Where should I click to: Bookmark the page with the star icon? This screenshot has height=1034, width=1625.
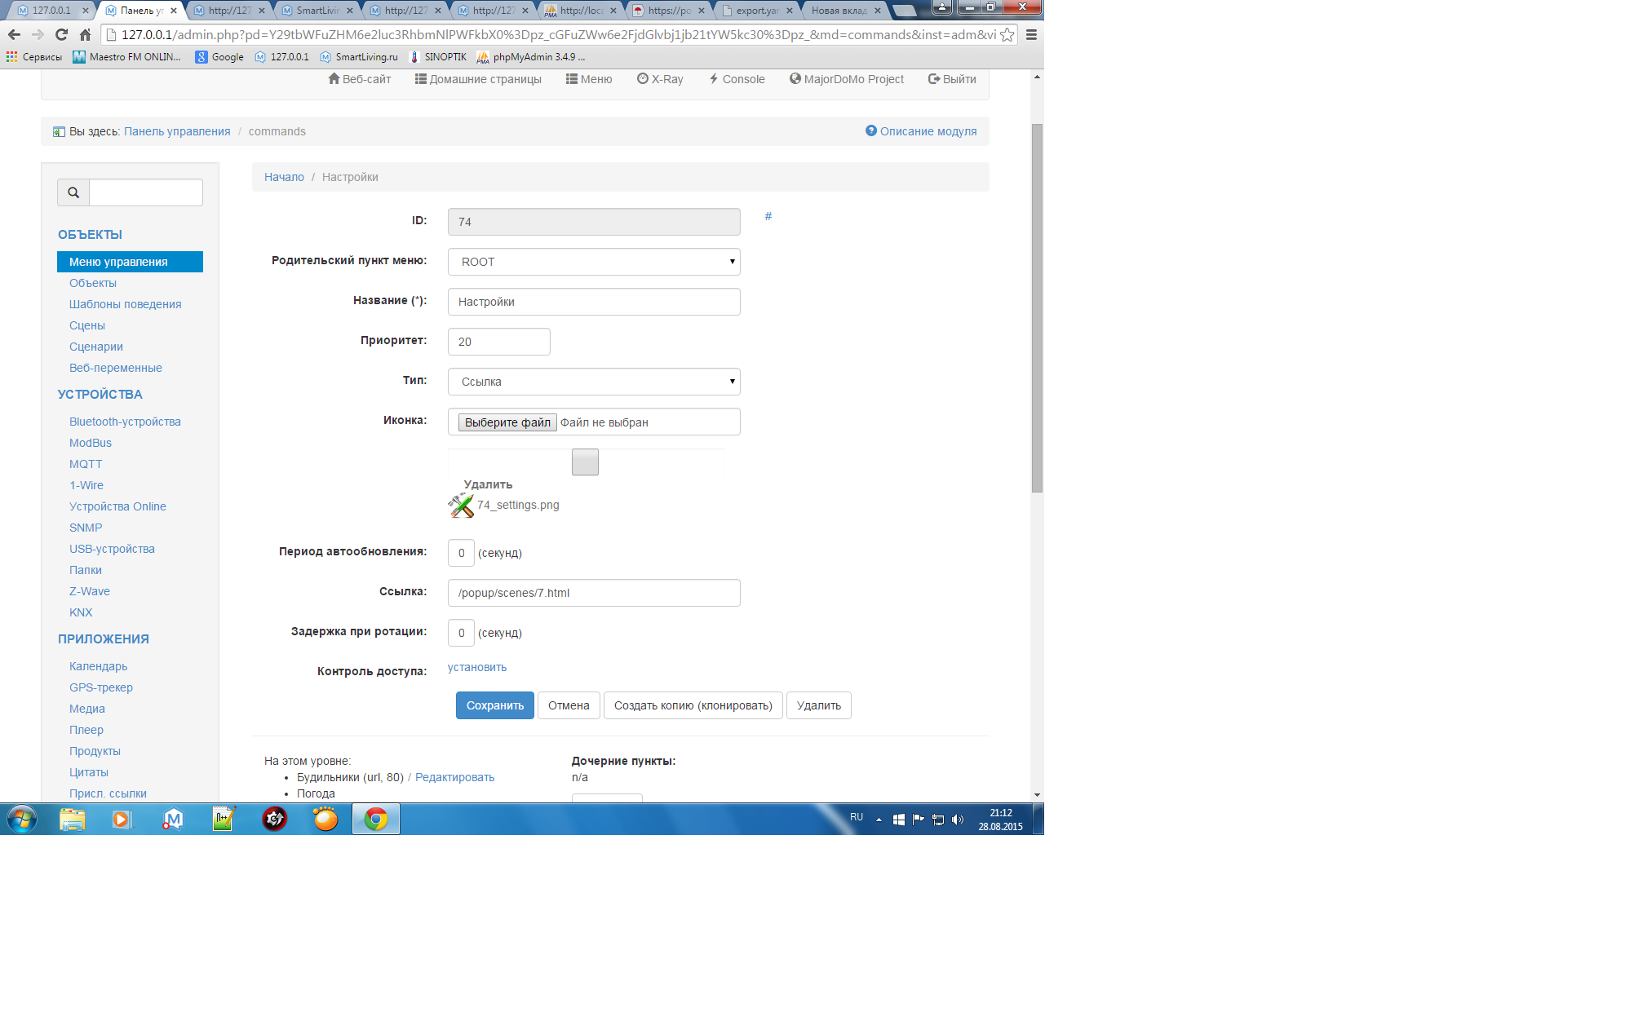1007,34
